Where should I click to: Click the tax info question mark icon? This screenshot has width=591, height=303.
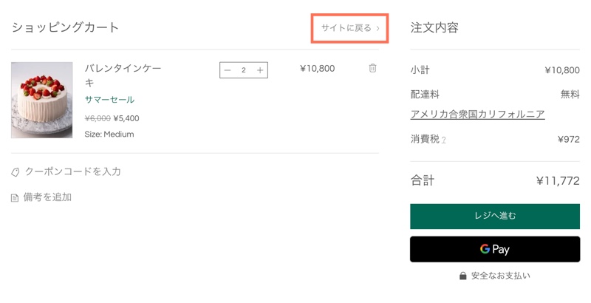click(444, 140)
